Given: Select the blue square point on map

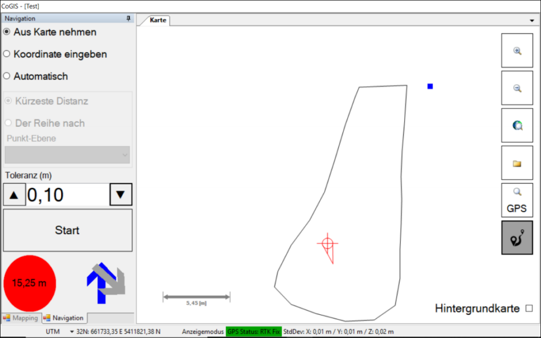Looking at the screenshot, I should click(x=430, y=86).
